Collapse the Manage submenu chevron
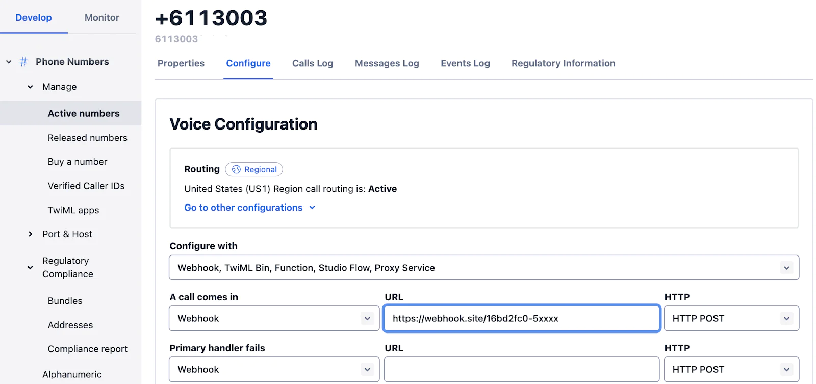Viewport: 816px width, 384px height. pos(30,87)
